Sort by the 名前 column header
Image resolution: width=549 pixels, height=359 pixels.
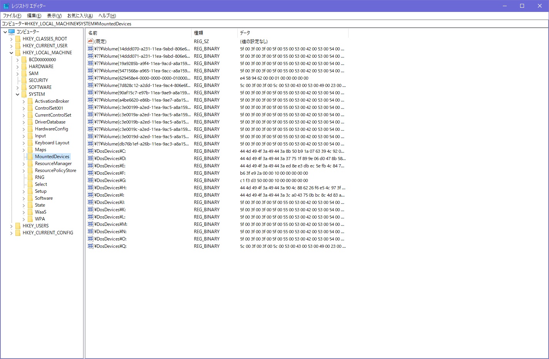click(x=139, y=33)
